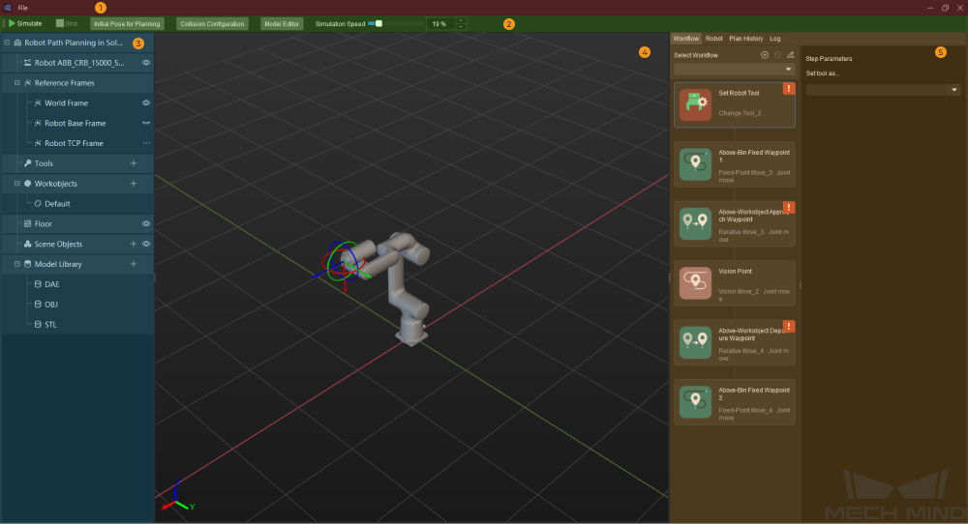This screenshot has width=968, height=524.
Task: Click the Floor grid icon
Action: coord(28,223)
